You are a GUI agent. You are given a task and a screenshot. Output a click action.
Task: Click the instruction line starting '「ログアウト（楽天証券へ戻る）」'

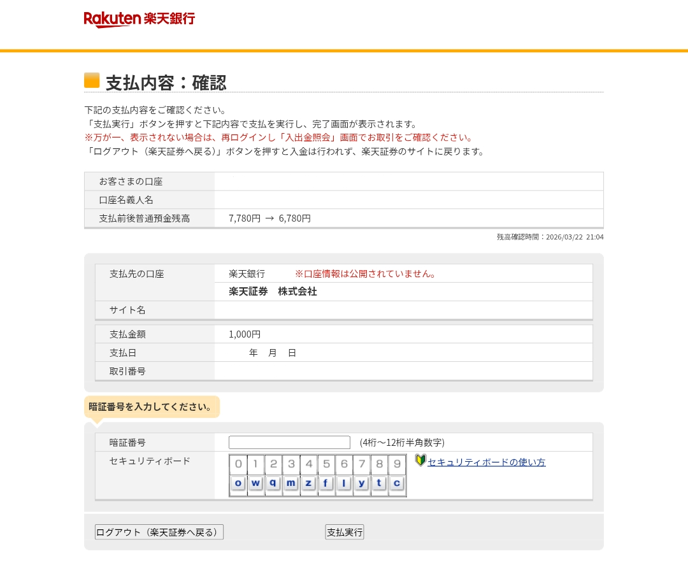(285, 152)
